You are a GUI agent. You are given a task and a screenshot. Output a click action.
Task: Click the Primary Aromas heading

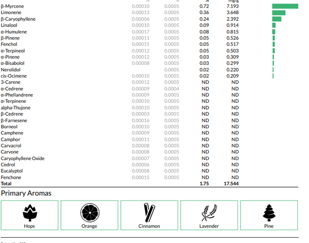[x=26, y=193]
